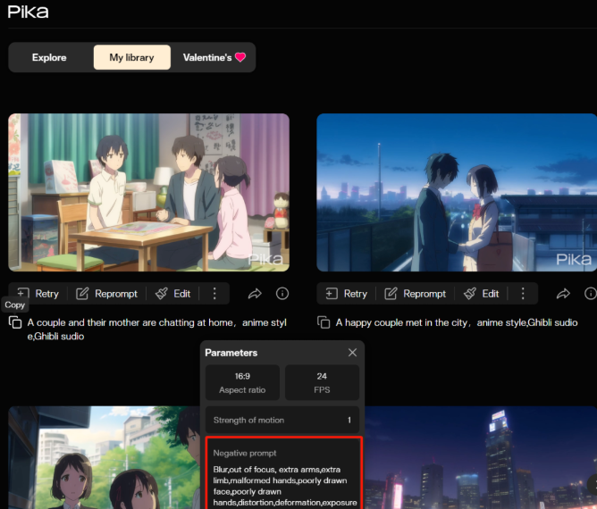Click the 24 FPS box
The width and height of the screenshot is (597, 509).
click(322, 382)
